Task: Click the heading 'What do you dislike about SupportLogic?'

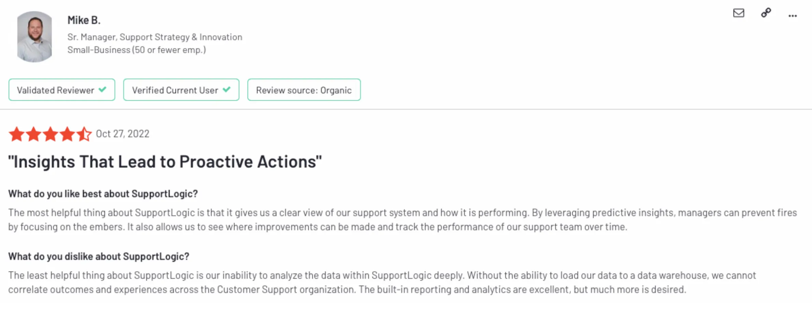Action: (x=99, y=256)
